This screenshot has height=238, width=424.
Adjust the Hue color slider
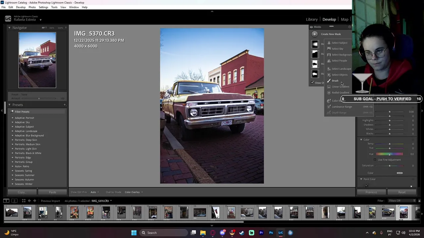click(x=390, y=154)
